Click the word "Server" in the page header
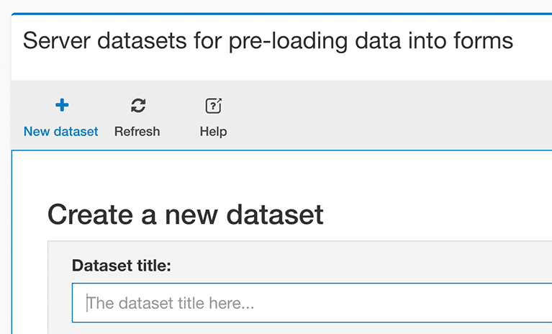 57,40
